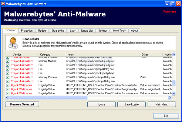Open the About tab
The height and width of the screenshot is (122, 182).
point(134,31)
